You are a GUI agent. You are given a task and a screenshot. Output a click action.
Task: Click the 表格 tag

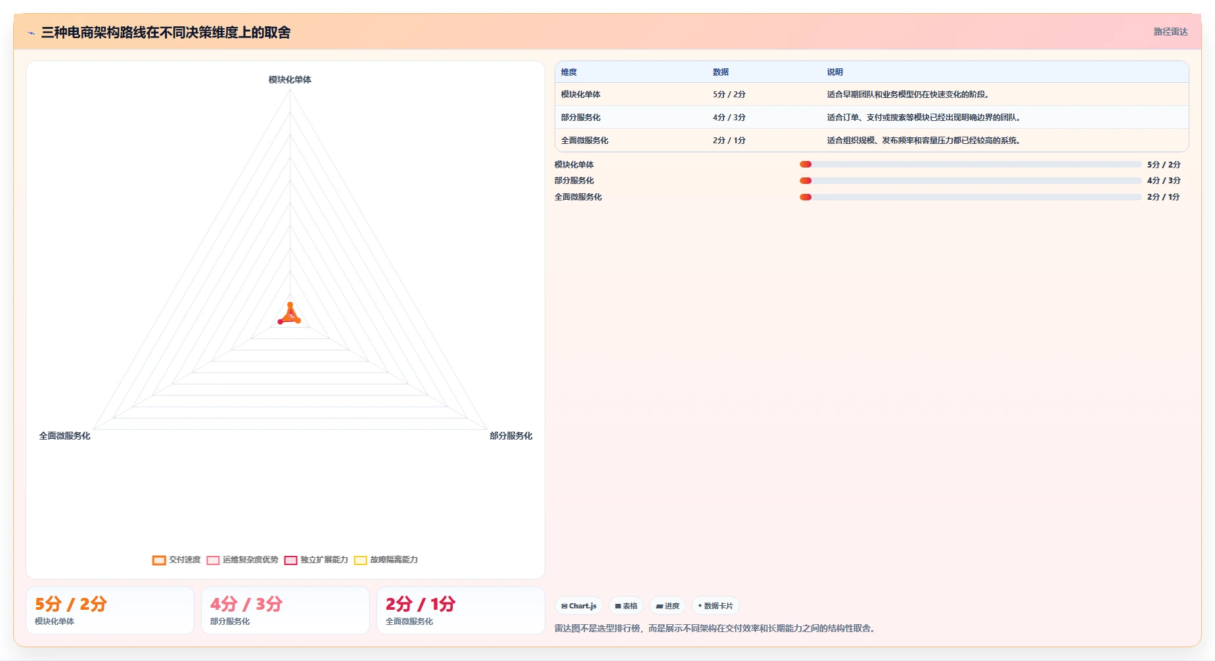tap(626, 606)
